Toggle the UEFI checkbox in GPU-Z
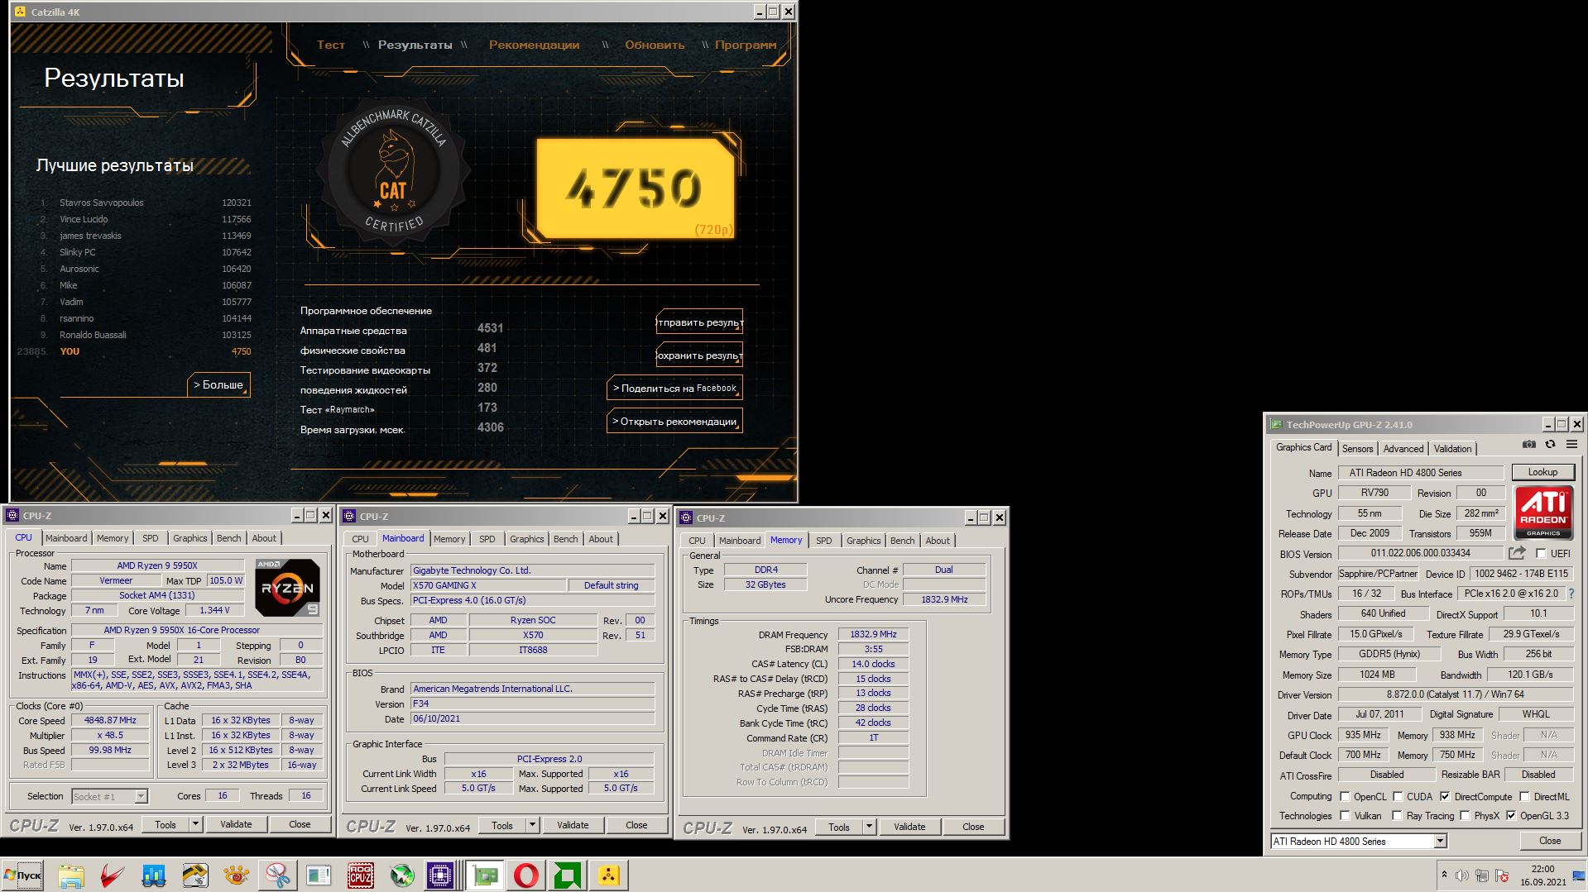 pos(1541,553)
